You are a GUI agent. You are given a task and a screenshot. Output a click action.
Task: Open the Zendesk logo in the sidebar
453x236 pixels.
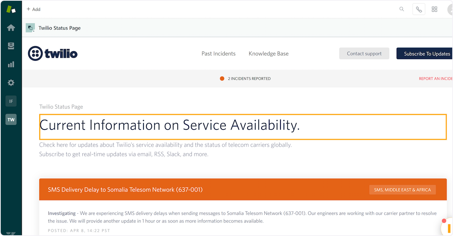11,9
